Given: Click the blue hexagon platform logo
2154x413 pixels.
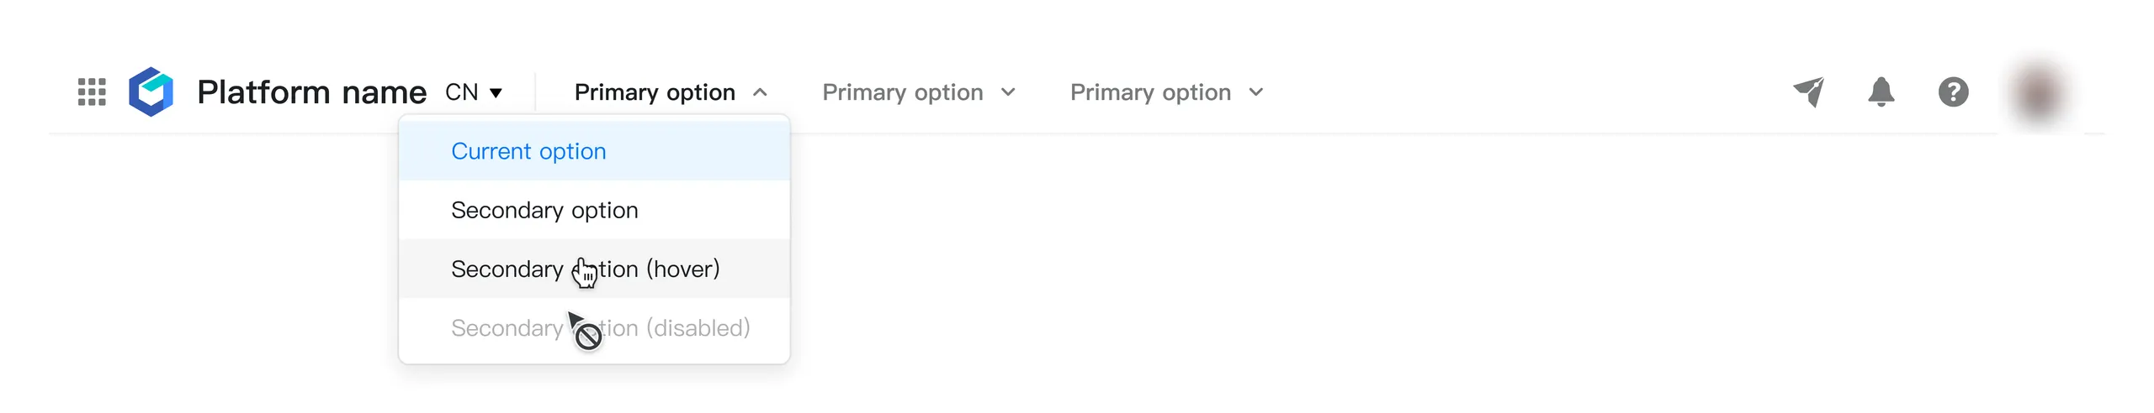Looking at the screenshot, I should pyautogui.click(x=151, y=91).
